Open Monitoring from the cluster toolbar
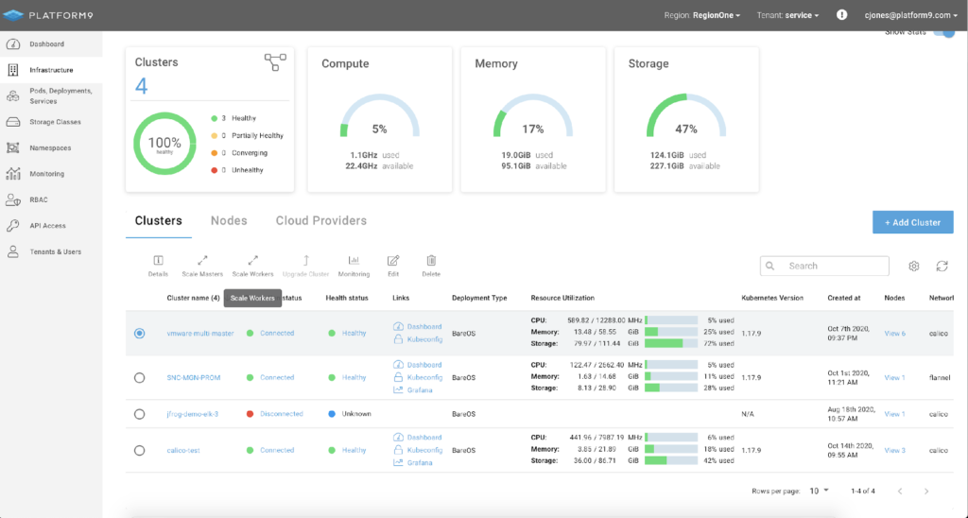 pos(354,261)
